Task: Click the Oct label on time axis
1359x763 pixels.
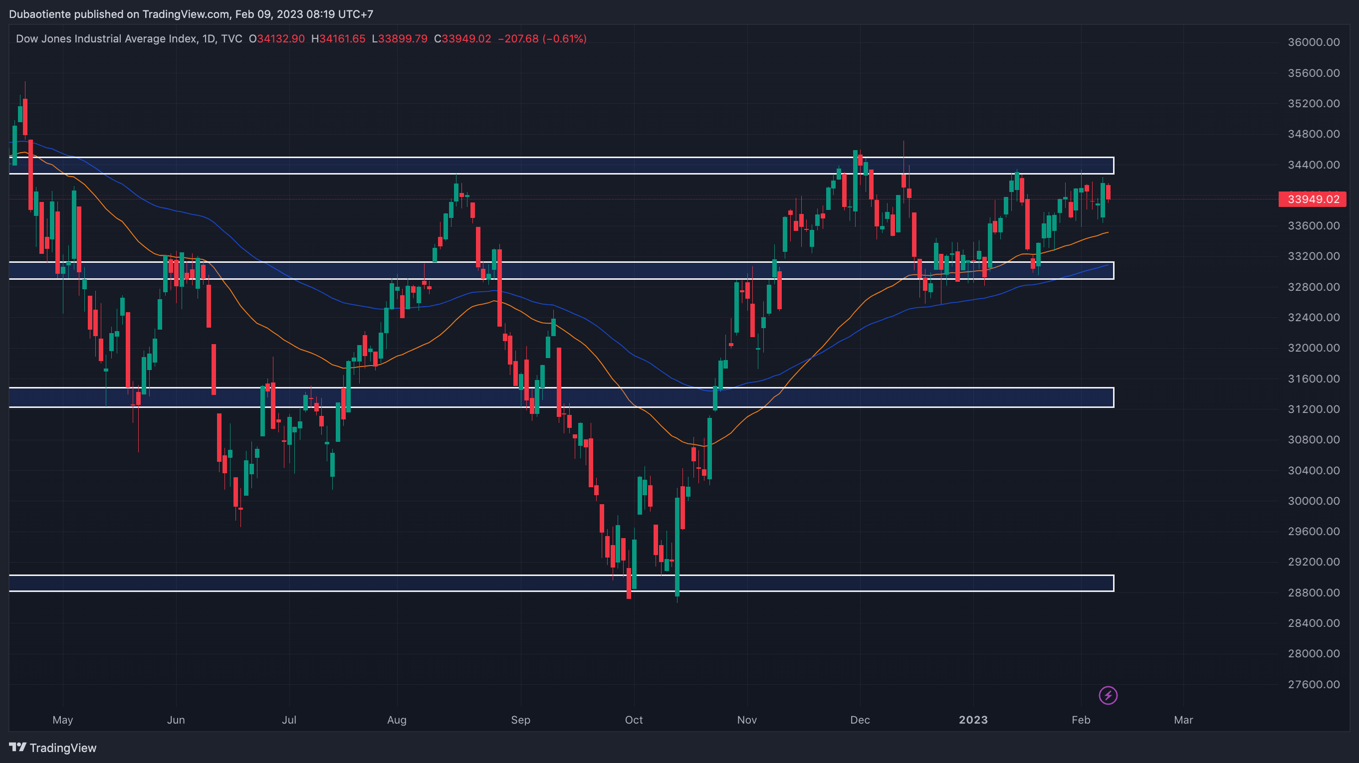Action: [x=634, y=720]
